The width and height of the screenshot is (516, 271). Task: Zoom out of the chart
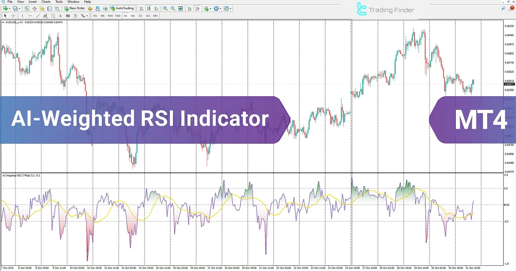pyautogui.click(x=172, y=8)
